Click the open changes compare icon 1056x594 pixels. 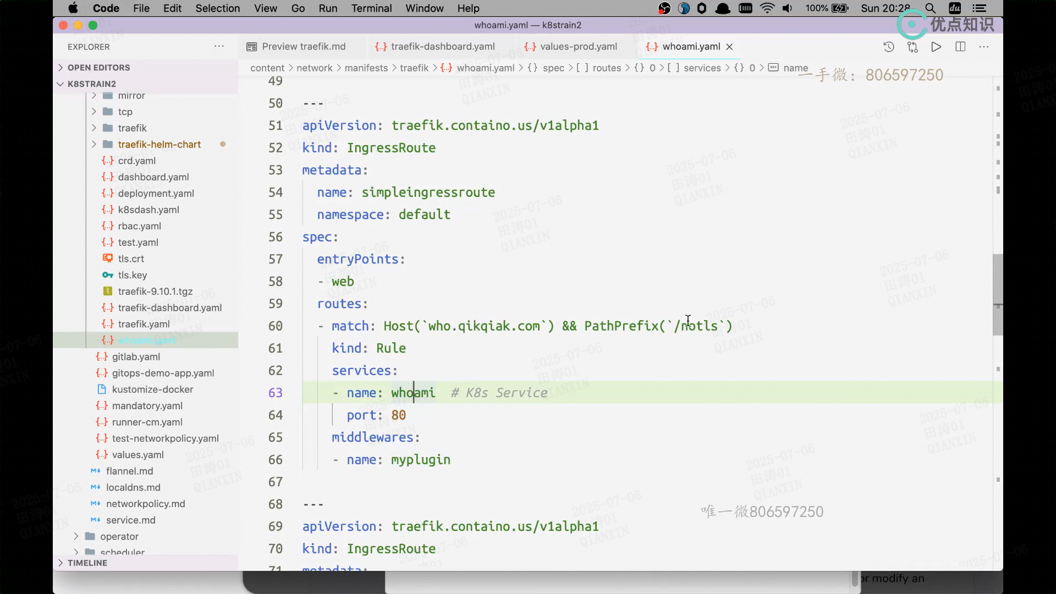(912, 47)
